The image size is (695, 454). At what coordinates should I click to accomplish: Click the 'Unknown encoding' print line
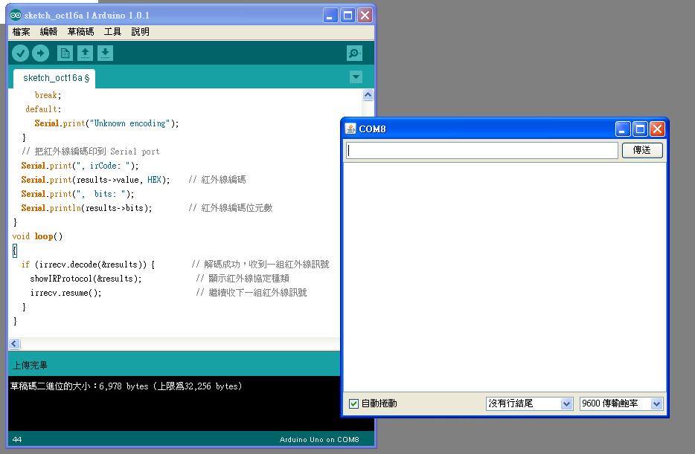[x=106, y=123]
